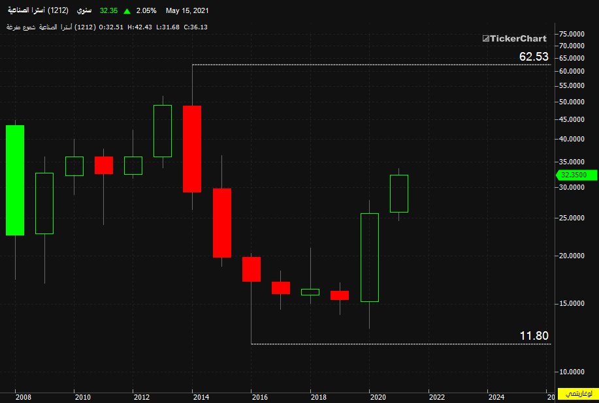
Task: Click the large red 2014 candle
Action: point(192,149)
